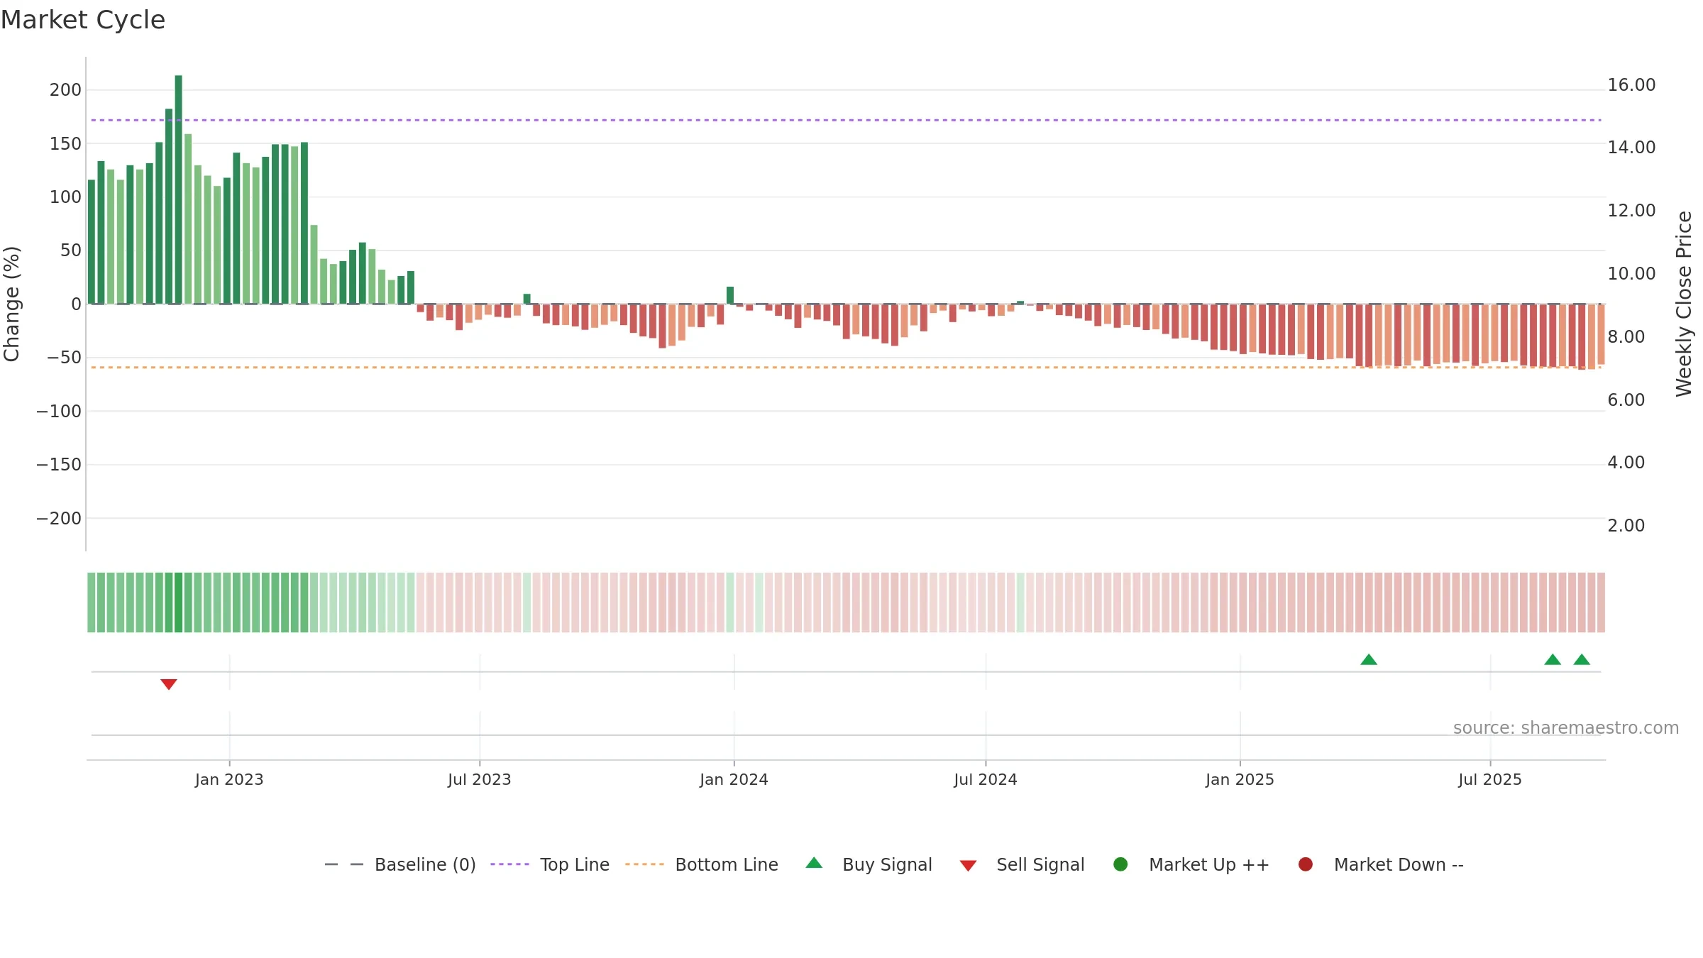Viewport: 1703px width, 958px height.
Task: Click the green Market Up legend circle icon
Action: coord(1120,864)
